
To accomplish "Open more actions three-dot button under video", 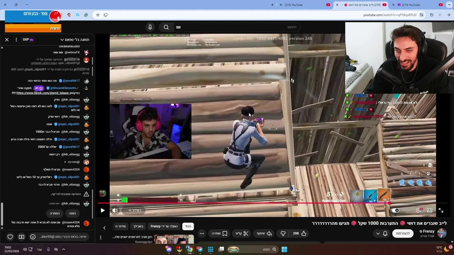I will click(x=202, y=233).
